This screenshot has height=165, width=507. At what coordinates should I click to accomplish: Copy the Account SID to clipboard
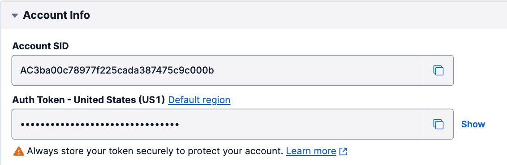(x=438, y=70)
